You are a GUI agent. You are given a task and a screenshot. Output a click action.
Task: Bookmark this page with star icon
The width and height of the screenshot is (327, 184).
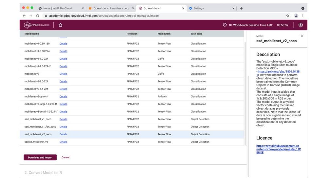click(288, 16)
